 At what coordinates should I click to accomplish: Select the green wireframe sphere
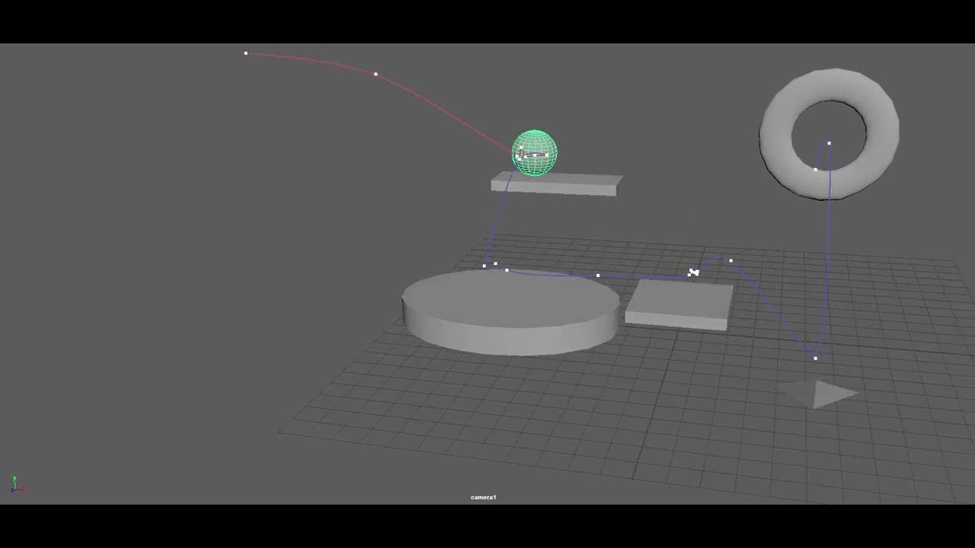click(534, 153)
